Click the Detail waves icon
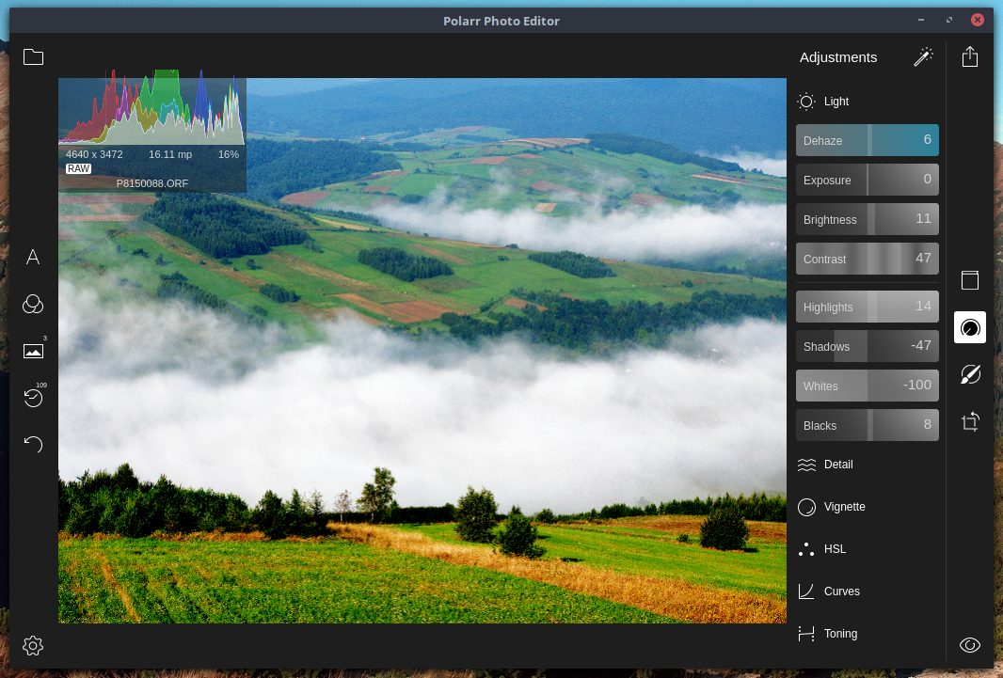1003x678 pixels. [x=806, y=465]
